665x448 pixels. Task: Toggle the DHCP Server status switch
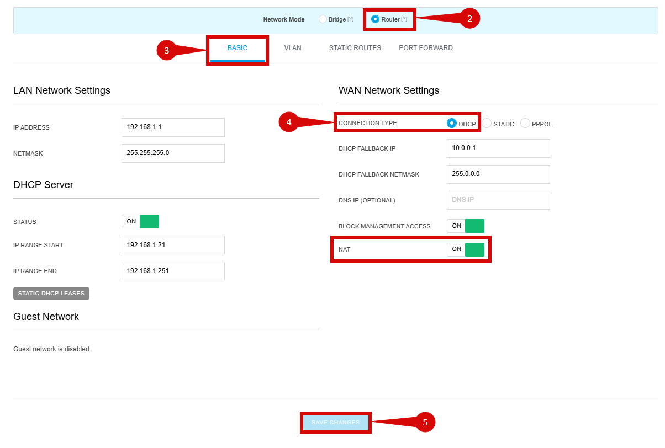[x=140, y=221]
